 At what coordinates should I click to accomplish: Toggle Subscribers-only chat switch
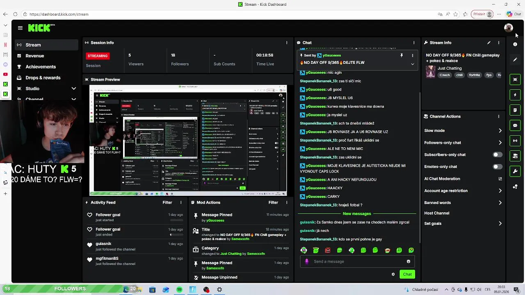pyautogui.click(x=497, y=154)
